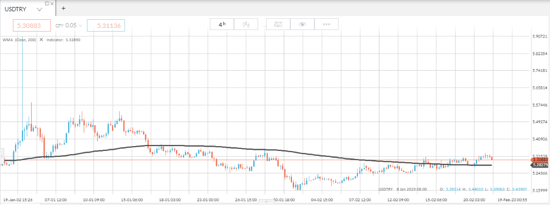
Task: Remove the WMA (Close, 200) indicator
Action: (41, 40)
